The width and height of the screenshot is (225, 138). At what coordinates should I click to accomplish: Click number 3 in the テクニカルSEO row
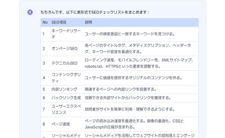tap(44, 63)
